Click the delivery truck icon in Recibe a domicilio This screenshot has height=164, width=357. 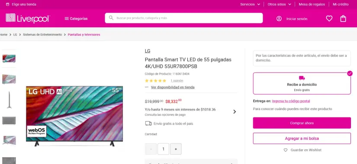(x=302, y=78)
